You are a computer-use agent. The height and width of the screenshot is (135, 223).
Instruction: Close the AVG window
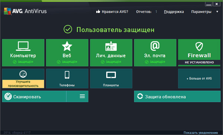click(217, 4)
